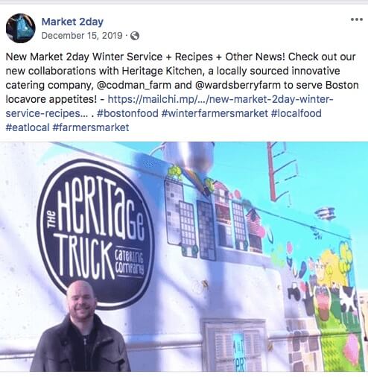The height and width of the screenshot is (377, 368).
Task: Click the red ladder atop the truck
Action: pyautogui.click(x=282, y=173)
